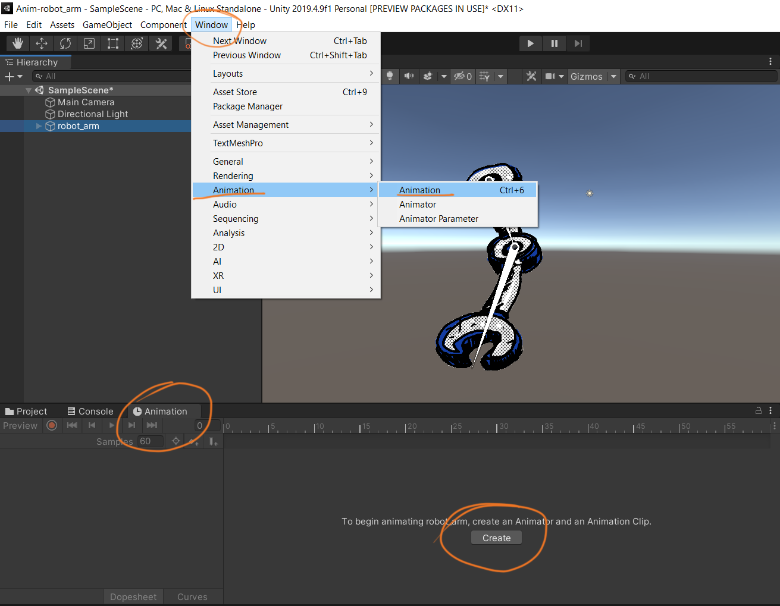Viewport: 780px width, 606px height.
Task: Toggle scene lighting bulb icon
Action: tap(390, 76)
